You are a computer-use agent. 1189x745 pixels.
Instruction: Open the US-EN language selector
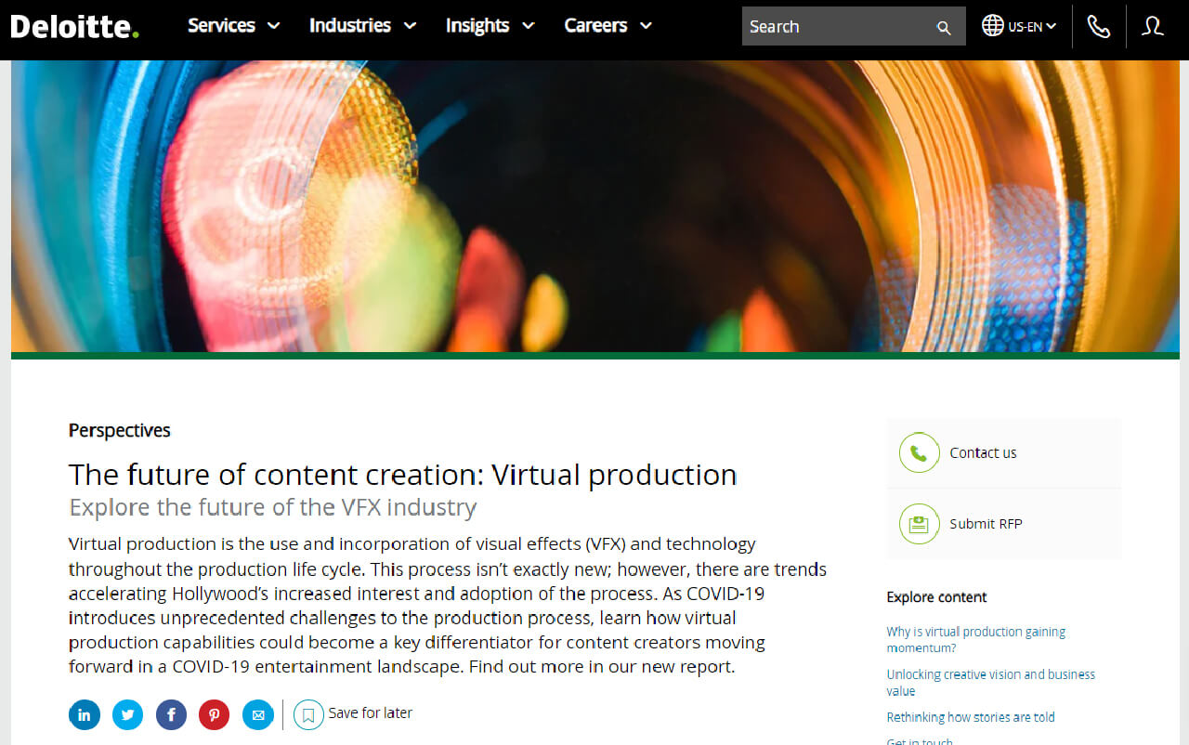[x=1019, y=26]
